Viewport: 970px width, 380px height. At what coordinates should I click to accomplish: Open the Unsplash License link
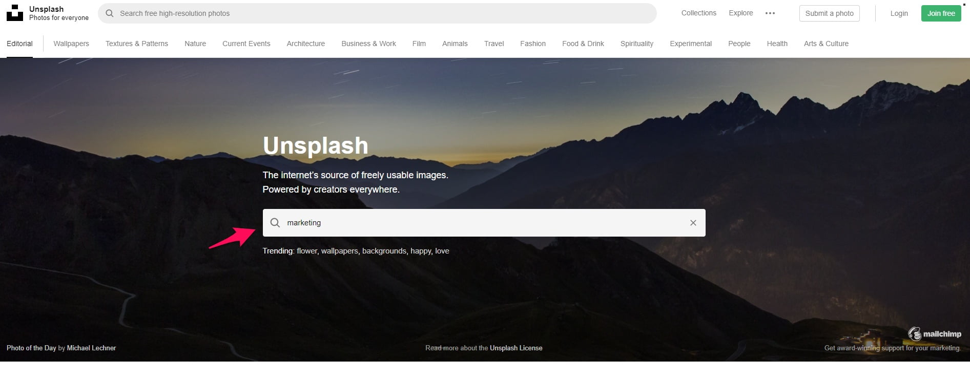pos(516,348)
